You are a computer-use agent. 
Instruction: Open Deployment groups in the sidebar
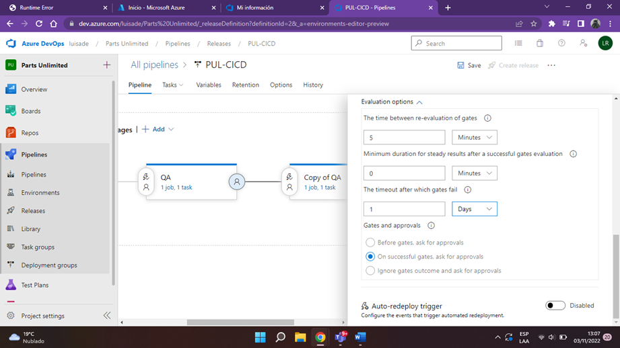49,265
